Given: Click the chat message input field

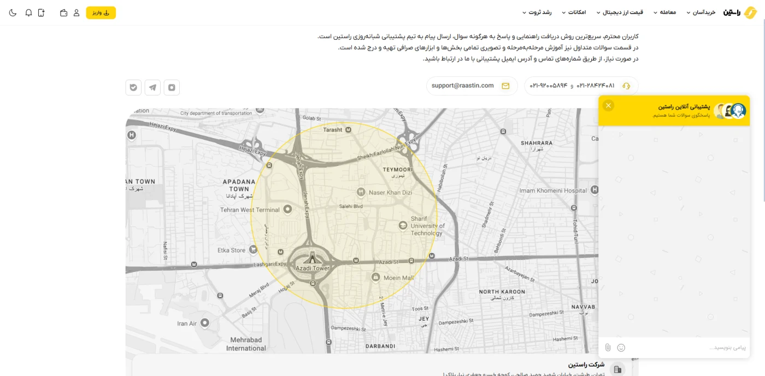Looking at the screenshot, I should (687, 348).
